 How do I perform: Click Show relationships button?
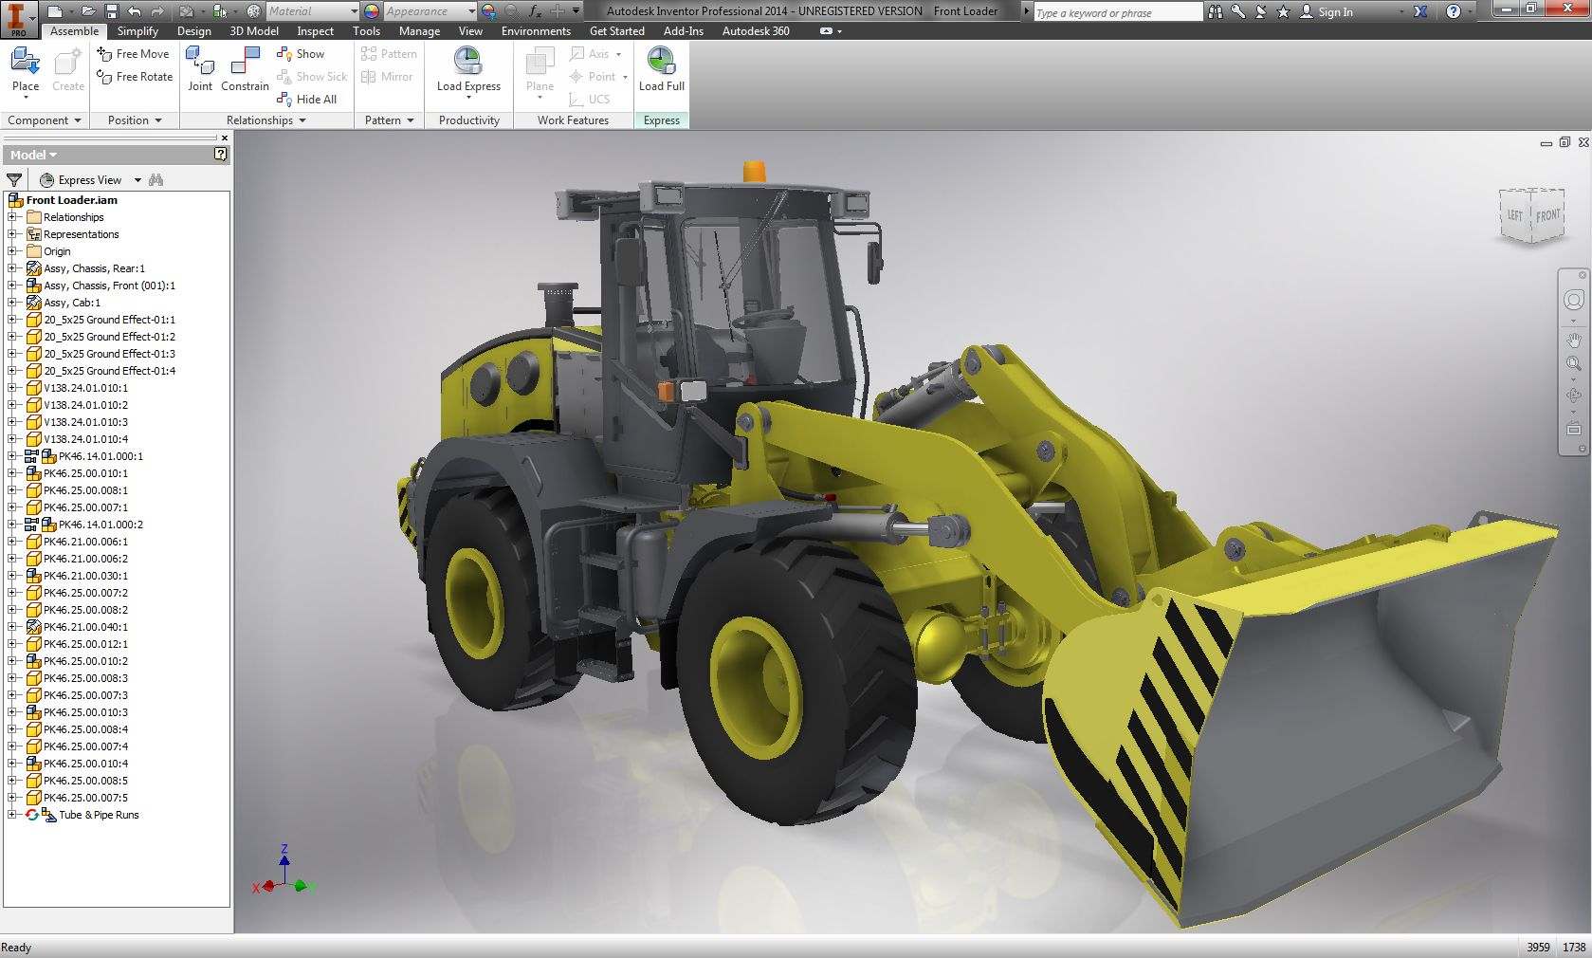pyautogui.click(x=301, y=54)
